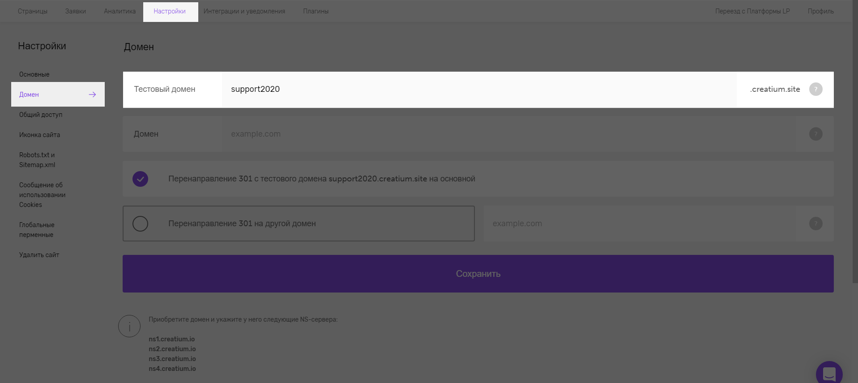Click the test domain field with support2020

coord(479,89)
